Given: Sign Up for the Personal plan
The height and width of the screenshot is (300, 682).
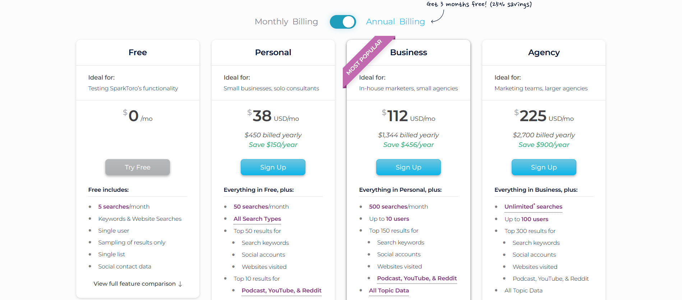Looking at the screenshot, I should (273, 167).
